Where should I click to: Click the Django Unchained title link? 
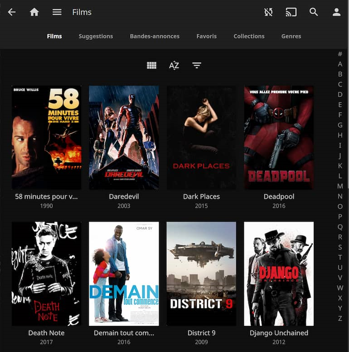[x=279, y=333]
